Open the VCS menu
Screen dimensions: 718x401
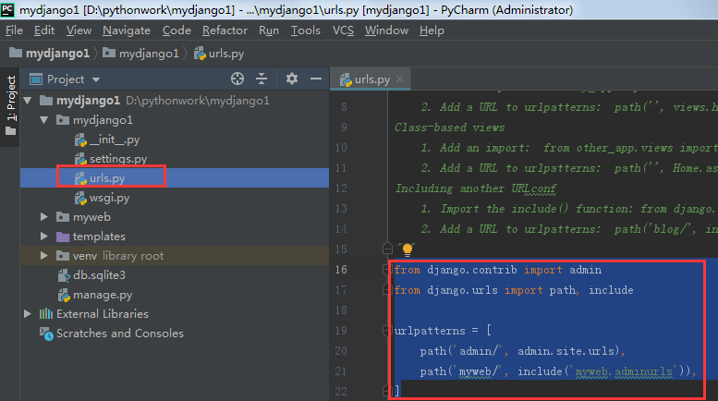[343, 30]
